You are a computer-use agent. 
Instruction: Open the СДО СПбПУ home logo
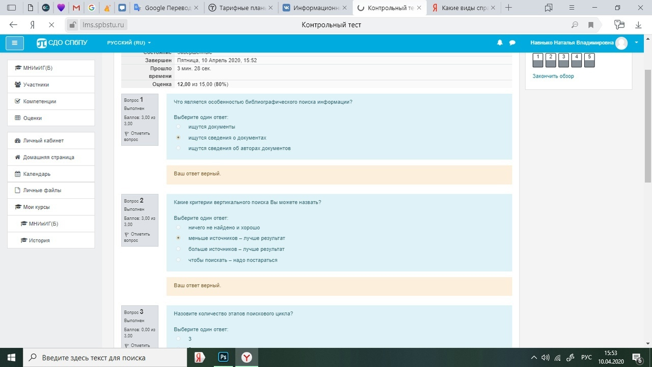(x=62, y=43)
